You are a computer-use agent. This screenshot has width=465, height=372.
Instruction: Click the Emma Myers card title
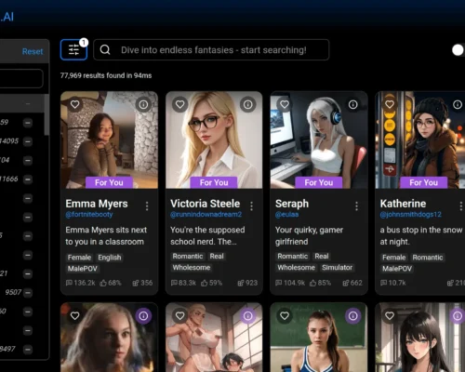(x=97, y=204)
